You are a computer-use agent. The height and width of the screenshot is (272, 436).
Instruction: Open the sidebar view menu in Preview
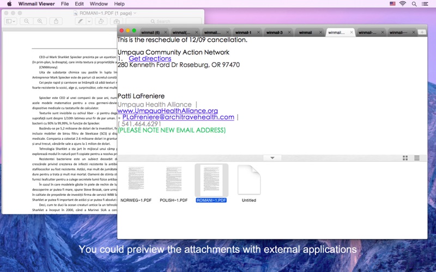coord(10,21)
